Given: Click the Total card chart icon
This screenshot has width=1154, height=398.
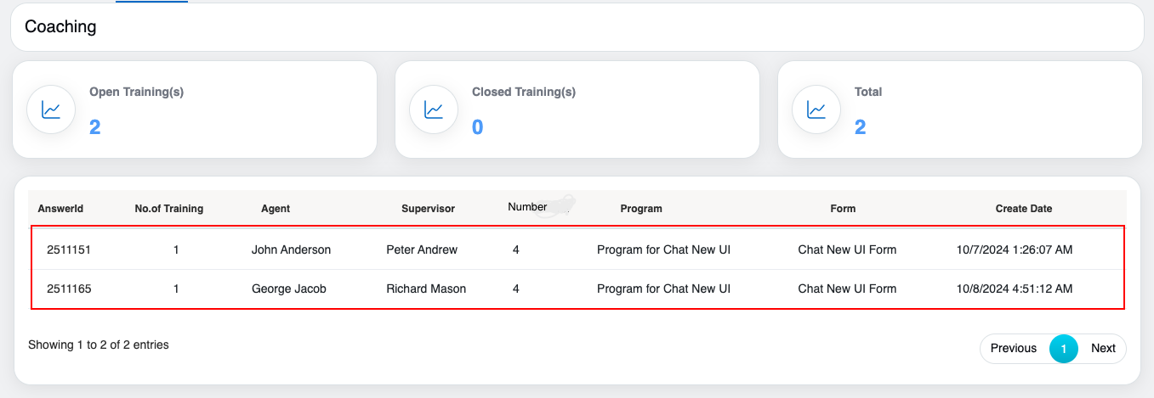Looking at the screenshot, I should pos(817,109).
